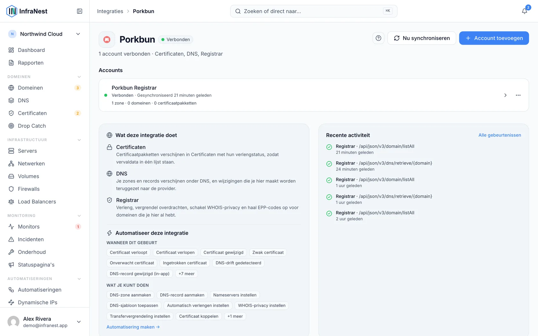Image resolution: width=538 pixels, height=336 pixels.
Task: Click the Certificaten shield icon in sidebar
Action: [11, 113]
